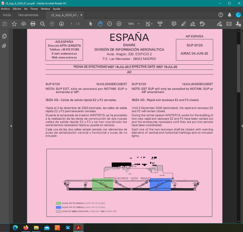Open the Mail app from taskbar
Screen dimensions: 243x232
pos(47,228)
